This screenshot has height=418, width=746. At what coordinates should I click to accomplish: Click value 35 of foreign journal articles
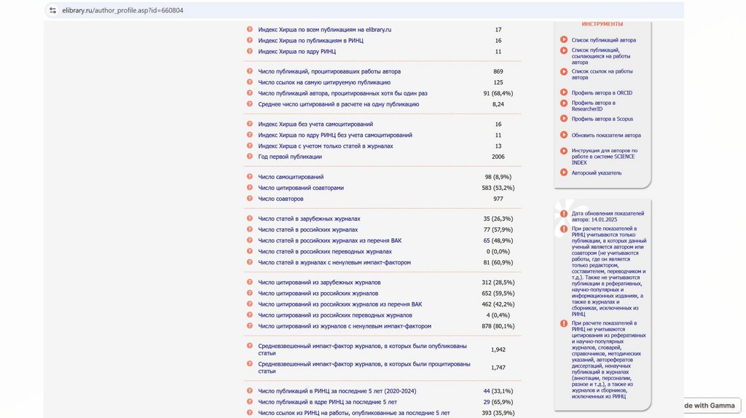point(487,218)
